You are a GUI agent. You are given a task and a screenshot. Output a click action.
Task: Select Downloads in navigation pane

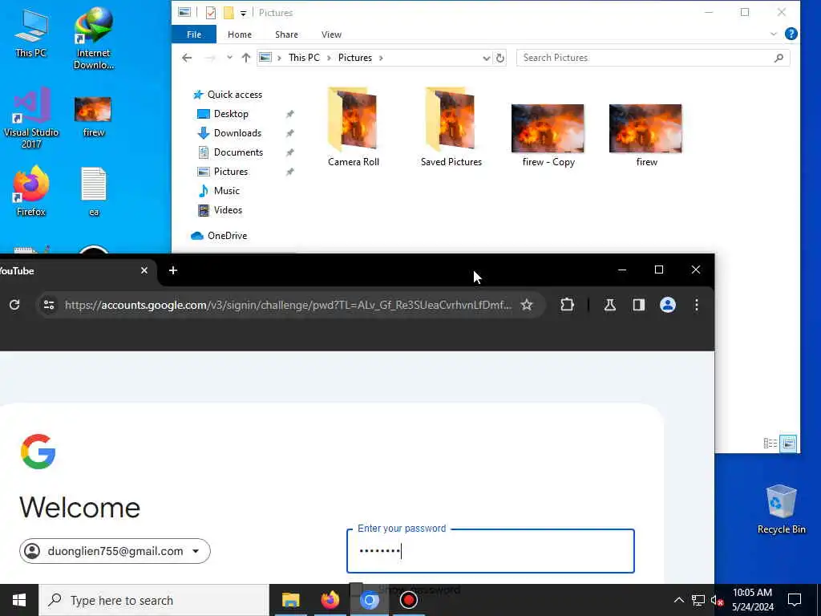pyautogui.click(x=229, y=133)
